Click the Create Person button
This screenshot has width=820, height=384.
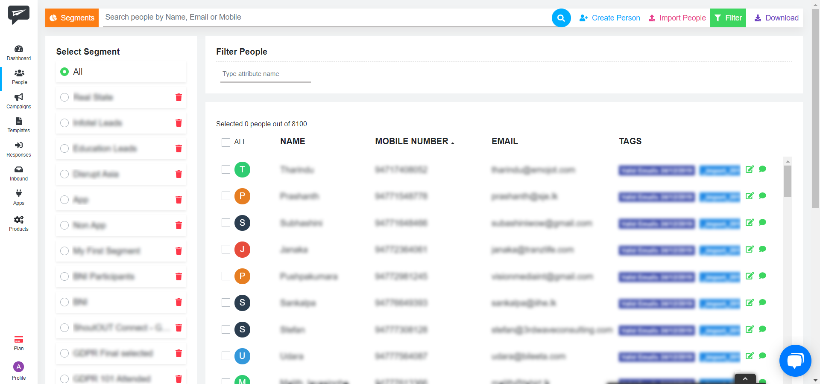tap(609, 18)
